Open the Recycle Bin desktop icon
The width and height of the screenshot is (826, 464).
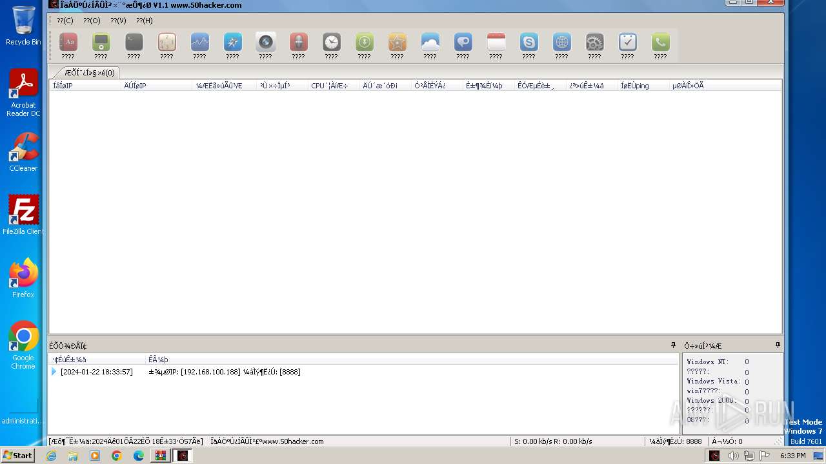(23, 26)
